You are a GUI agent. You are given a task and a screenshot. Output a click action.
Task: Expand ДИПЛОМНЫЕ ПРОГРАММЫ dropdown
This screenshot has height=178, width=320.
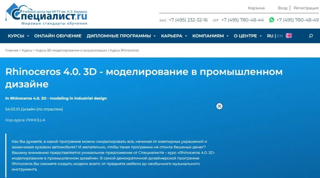point(121,36)
